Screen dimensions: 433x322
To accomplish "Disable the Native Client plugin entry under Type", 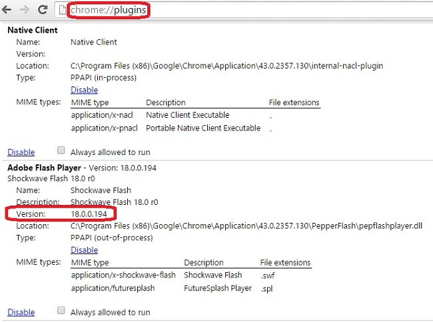I will [x=84, y=90].
